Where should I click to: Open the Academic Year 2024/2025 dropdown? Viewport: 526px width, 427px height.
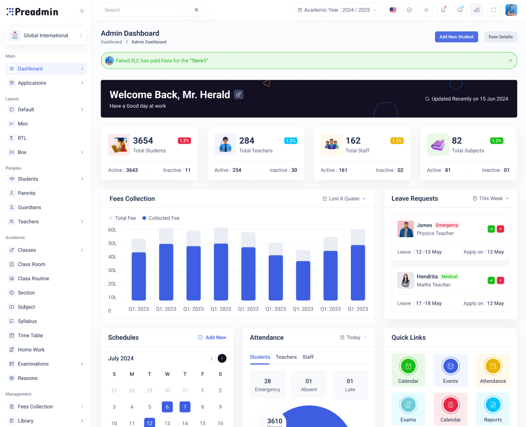[336, 9]
